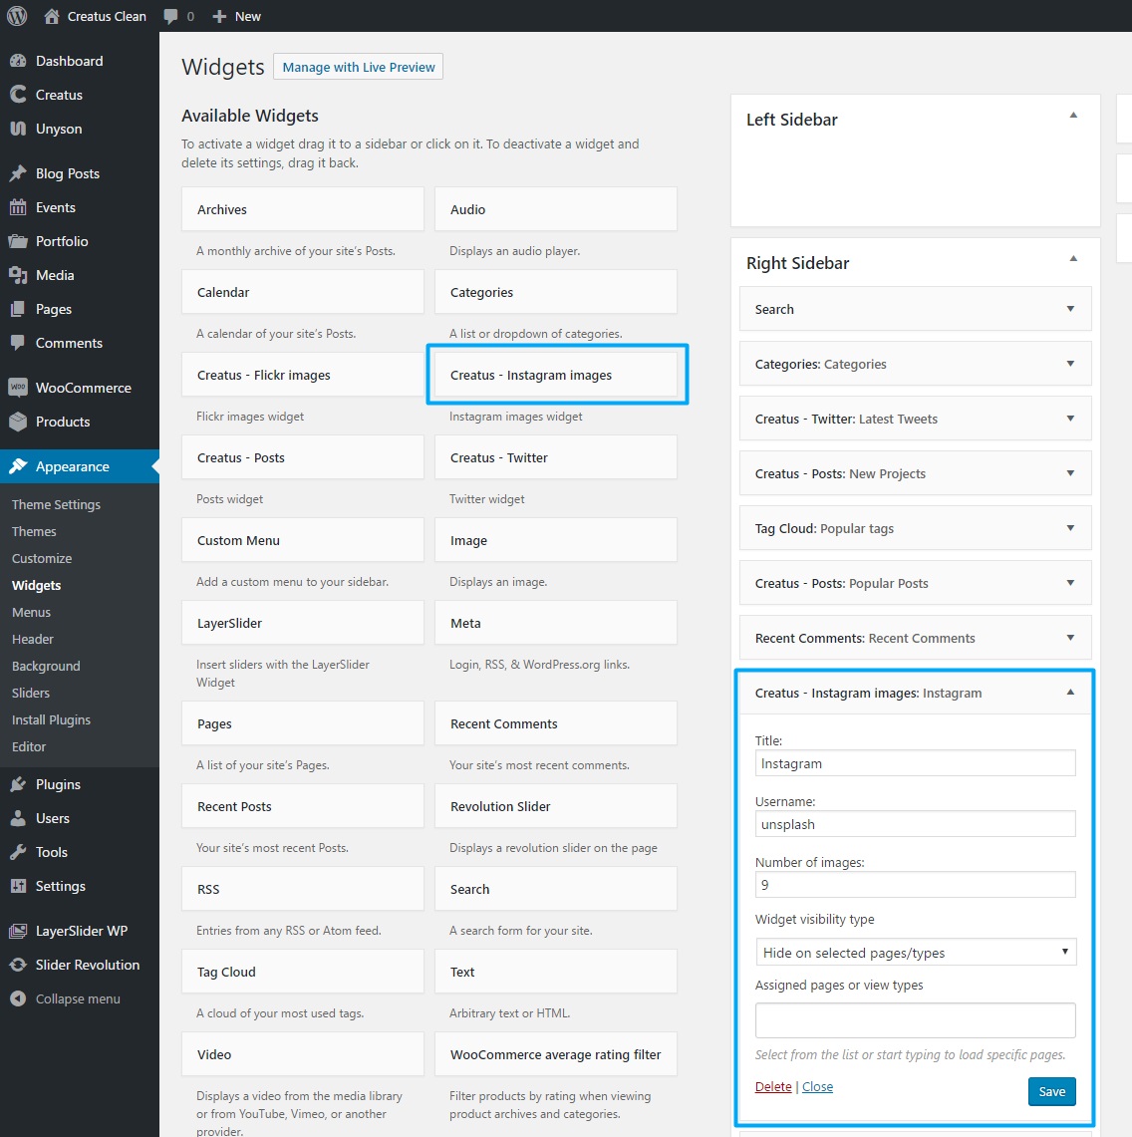Click the Comments speech bubble icon in sidebar

pyautogui.click(x=18, y=343)
